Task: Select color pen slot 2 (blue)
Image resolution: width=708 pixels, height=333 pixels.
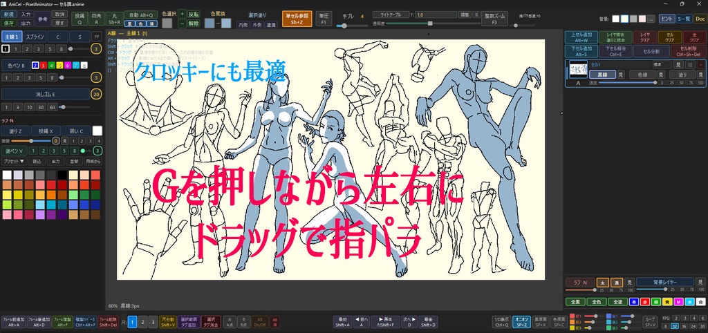Action: pyautogui.click(x=35, y=66)
